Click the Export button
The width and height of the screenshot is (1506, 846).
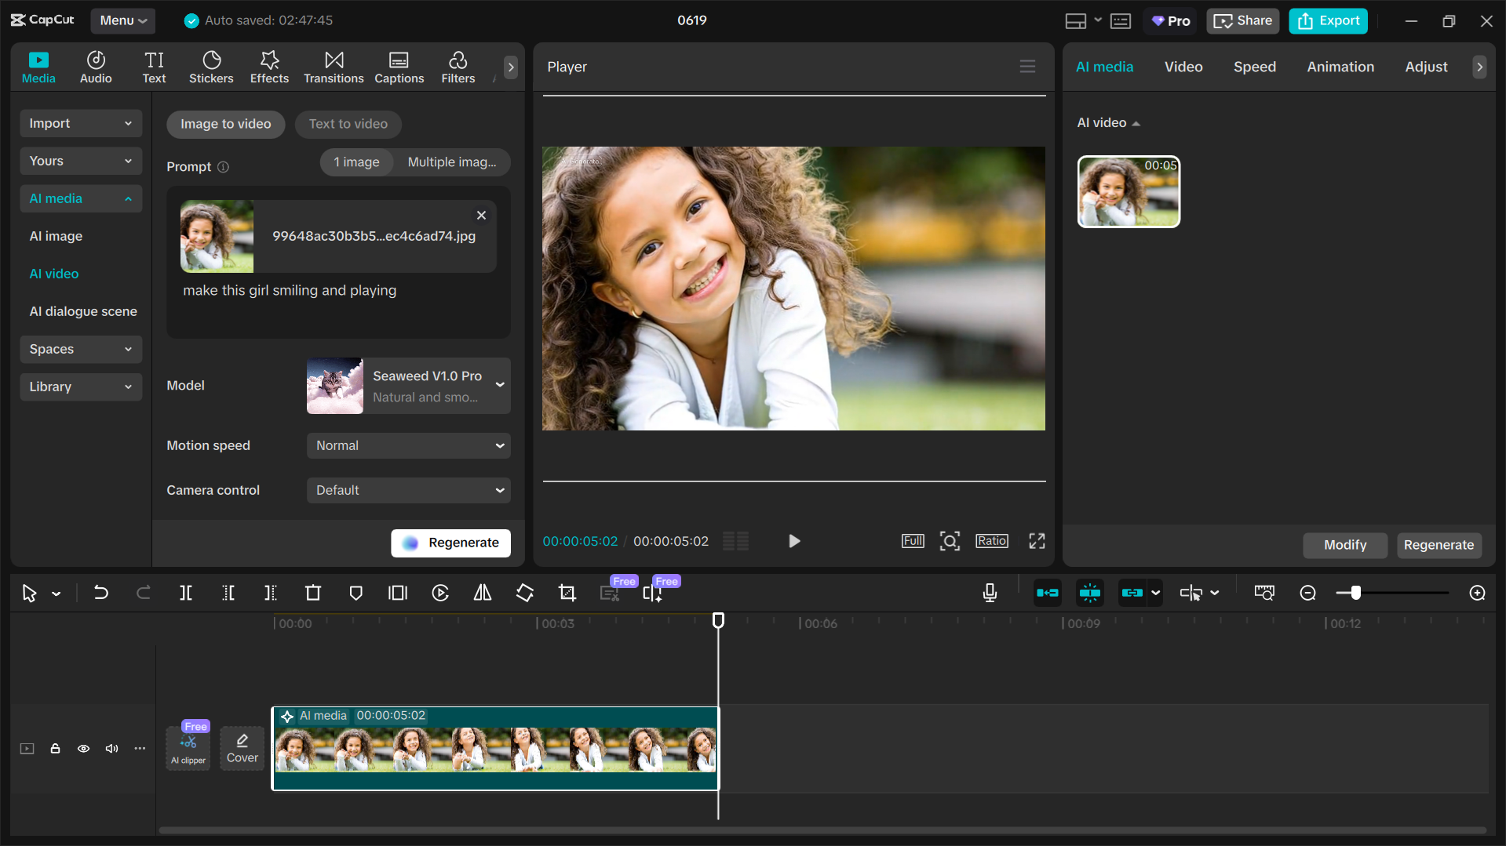[1327, 20]
